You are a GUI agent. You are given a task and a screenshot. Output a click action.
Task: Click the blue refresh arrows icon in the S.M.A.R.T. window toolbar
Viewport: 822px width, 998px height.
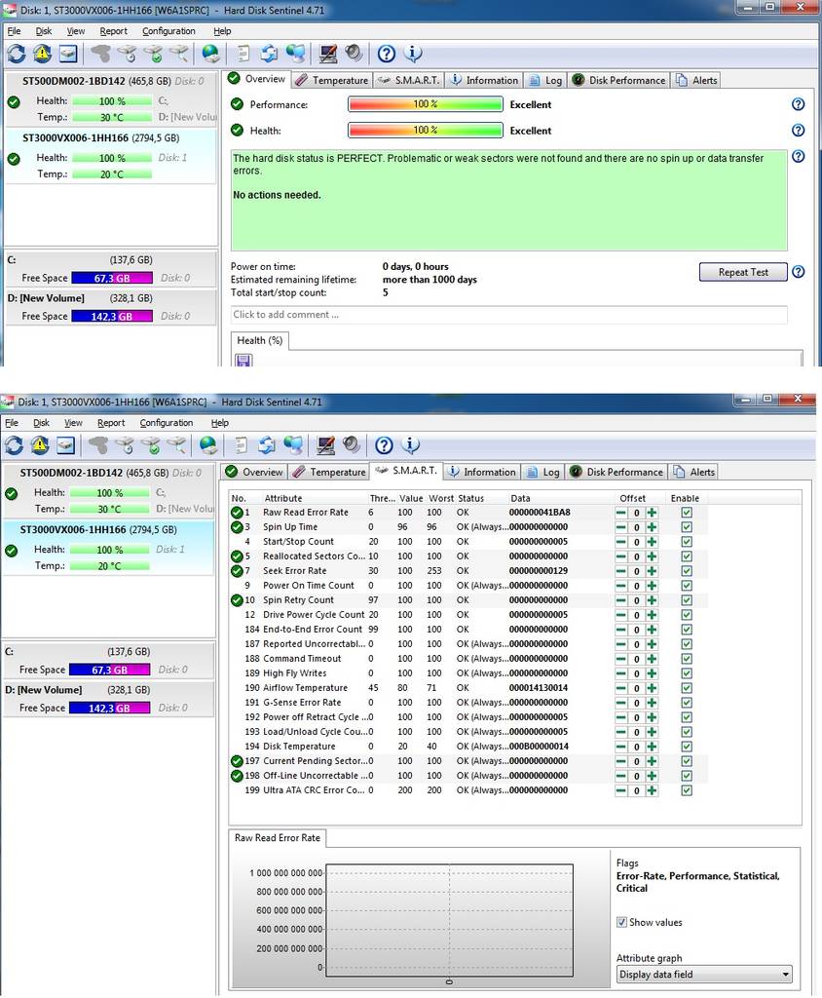pyautogui.click(x=15, y=445)
